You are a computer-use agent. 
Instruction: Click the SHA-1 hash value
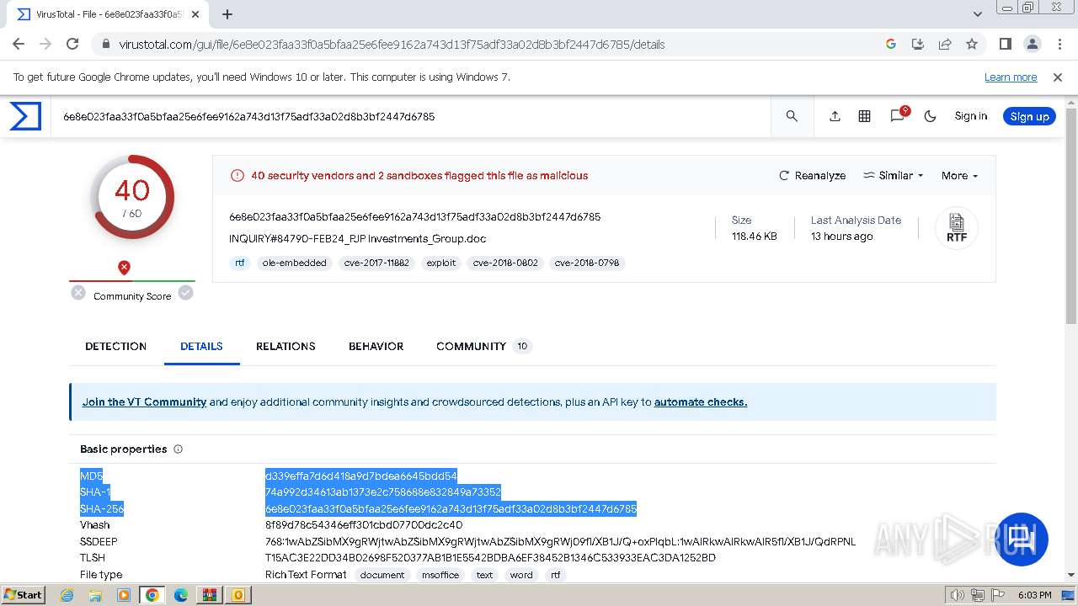[x=382, y=492]
